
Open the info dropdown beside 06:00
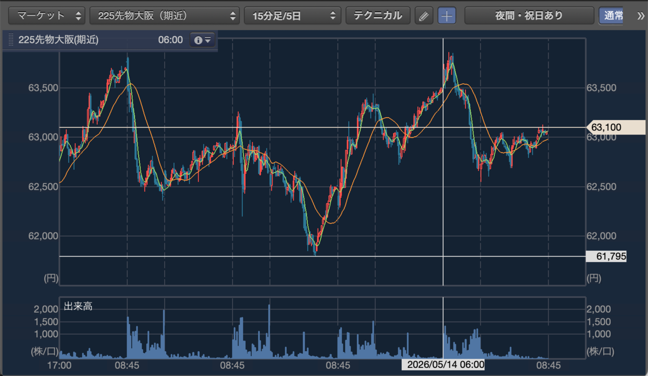(203, 40)
